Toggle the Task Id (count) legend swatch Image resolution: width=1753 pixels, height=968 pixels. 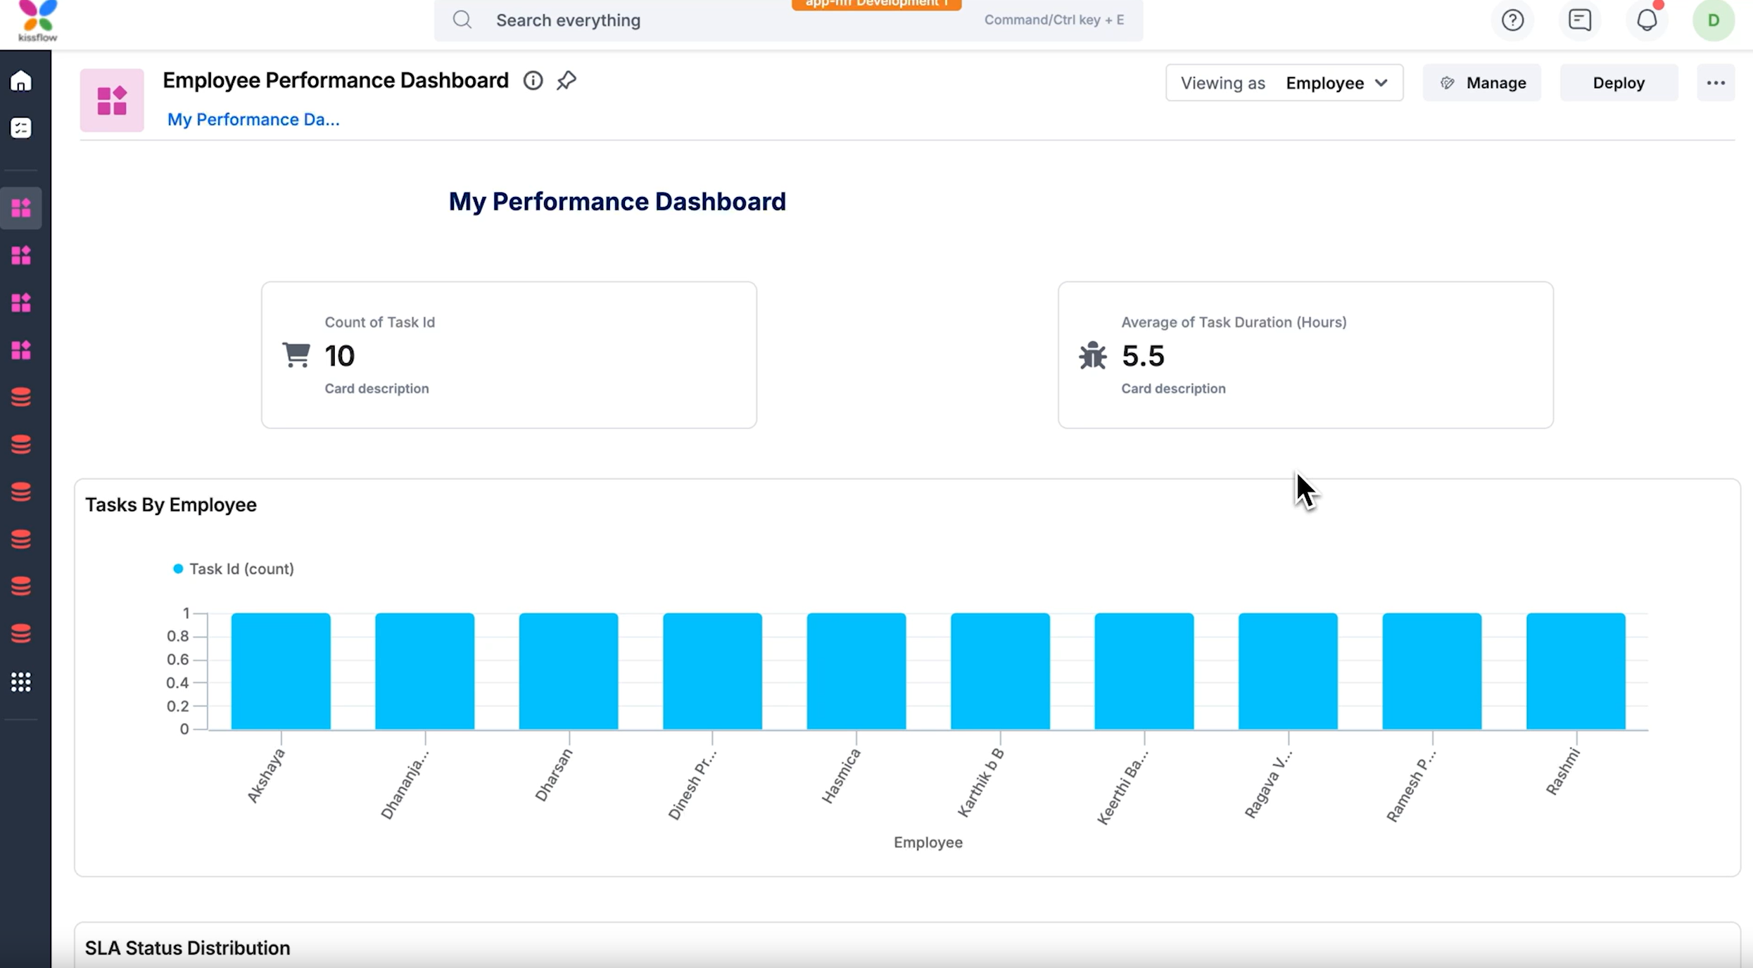point(178,568)
